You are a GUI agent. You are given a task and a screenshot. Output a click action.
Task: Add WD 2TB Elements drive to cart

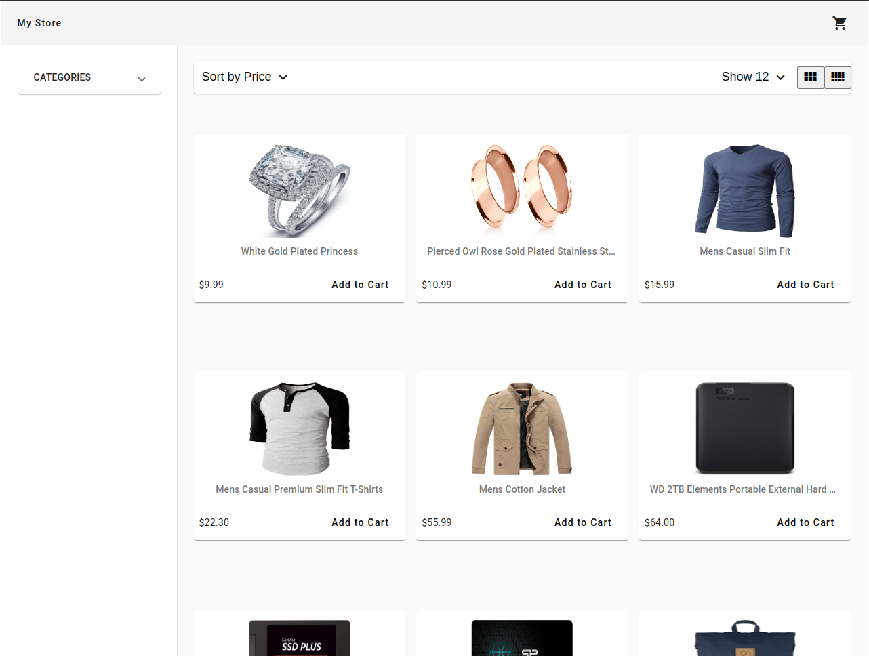tap(805, 522)
